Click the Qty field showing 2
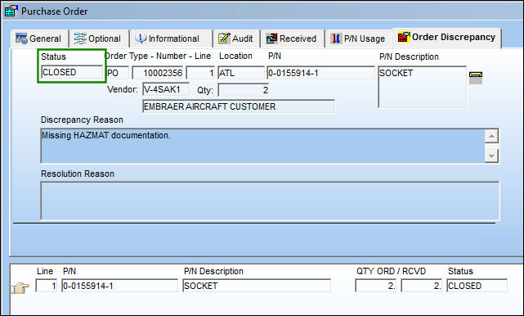This screenshot has width=524, height=316. pyautogui.click(x=244, y=90)
